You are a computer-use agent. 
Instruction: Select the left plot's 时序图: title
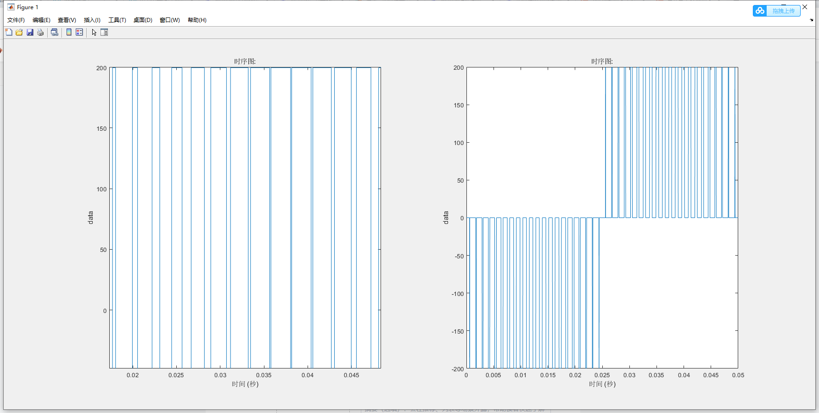[x=245, y=61]
